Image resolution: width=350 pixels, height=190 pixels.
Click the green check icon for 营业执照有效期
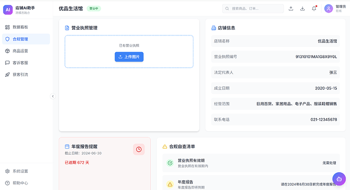170,163
